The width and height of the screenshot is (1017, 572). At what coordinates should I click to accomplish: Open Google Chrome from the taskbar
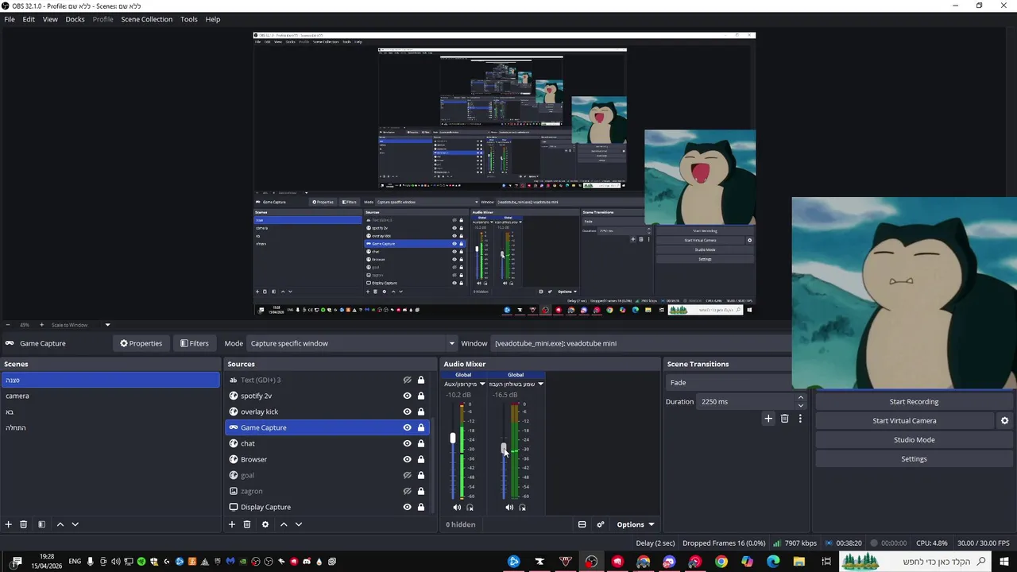coord(721,562)
